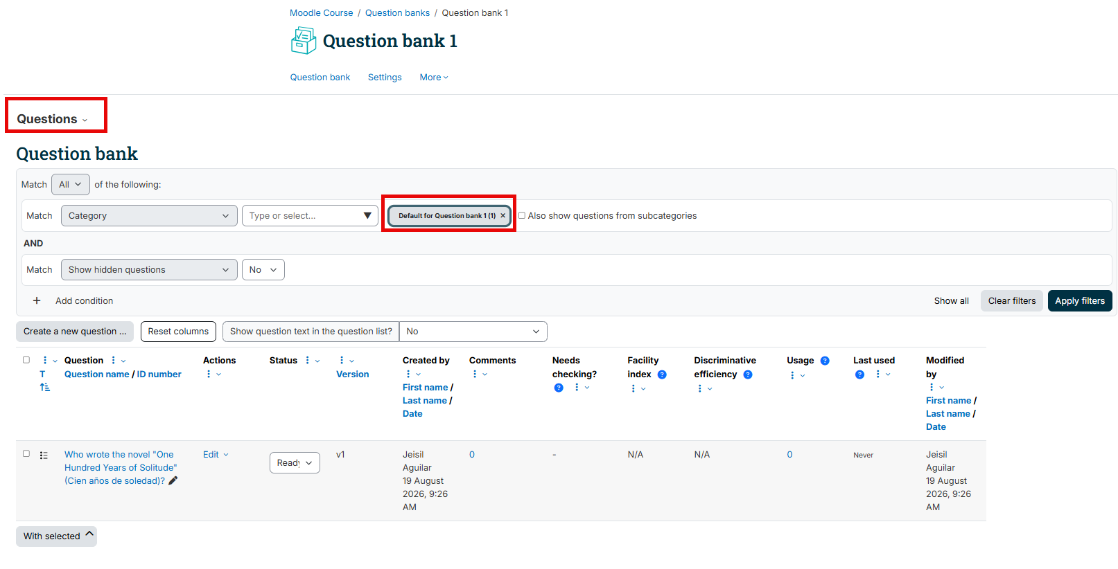
Task: Click the Question bank 1 box icon
Action: (x=303, y=41)
